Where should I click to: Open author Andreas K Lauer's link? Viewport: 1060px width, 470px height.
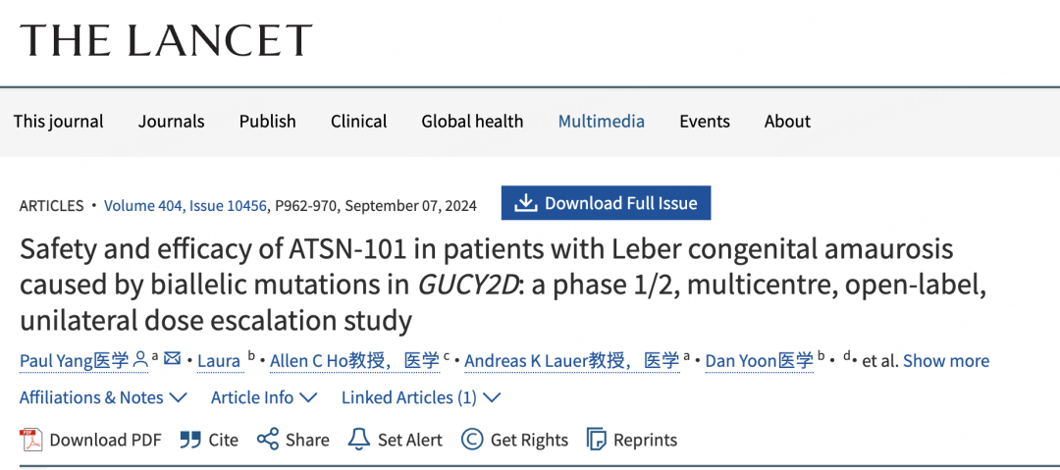[571, 361]
